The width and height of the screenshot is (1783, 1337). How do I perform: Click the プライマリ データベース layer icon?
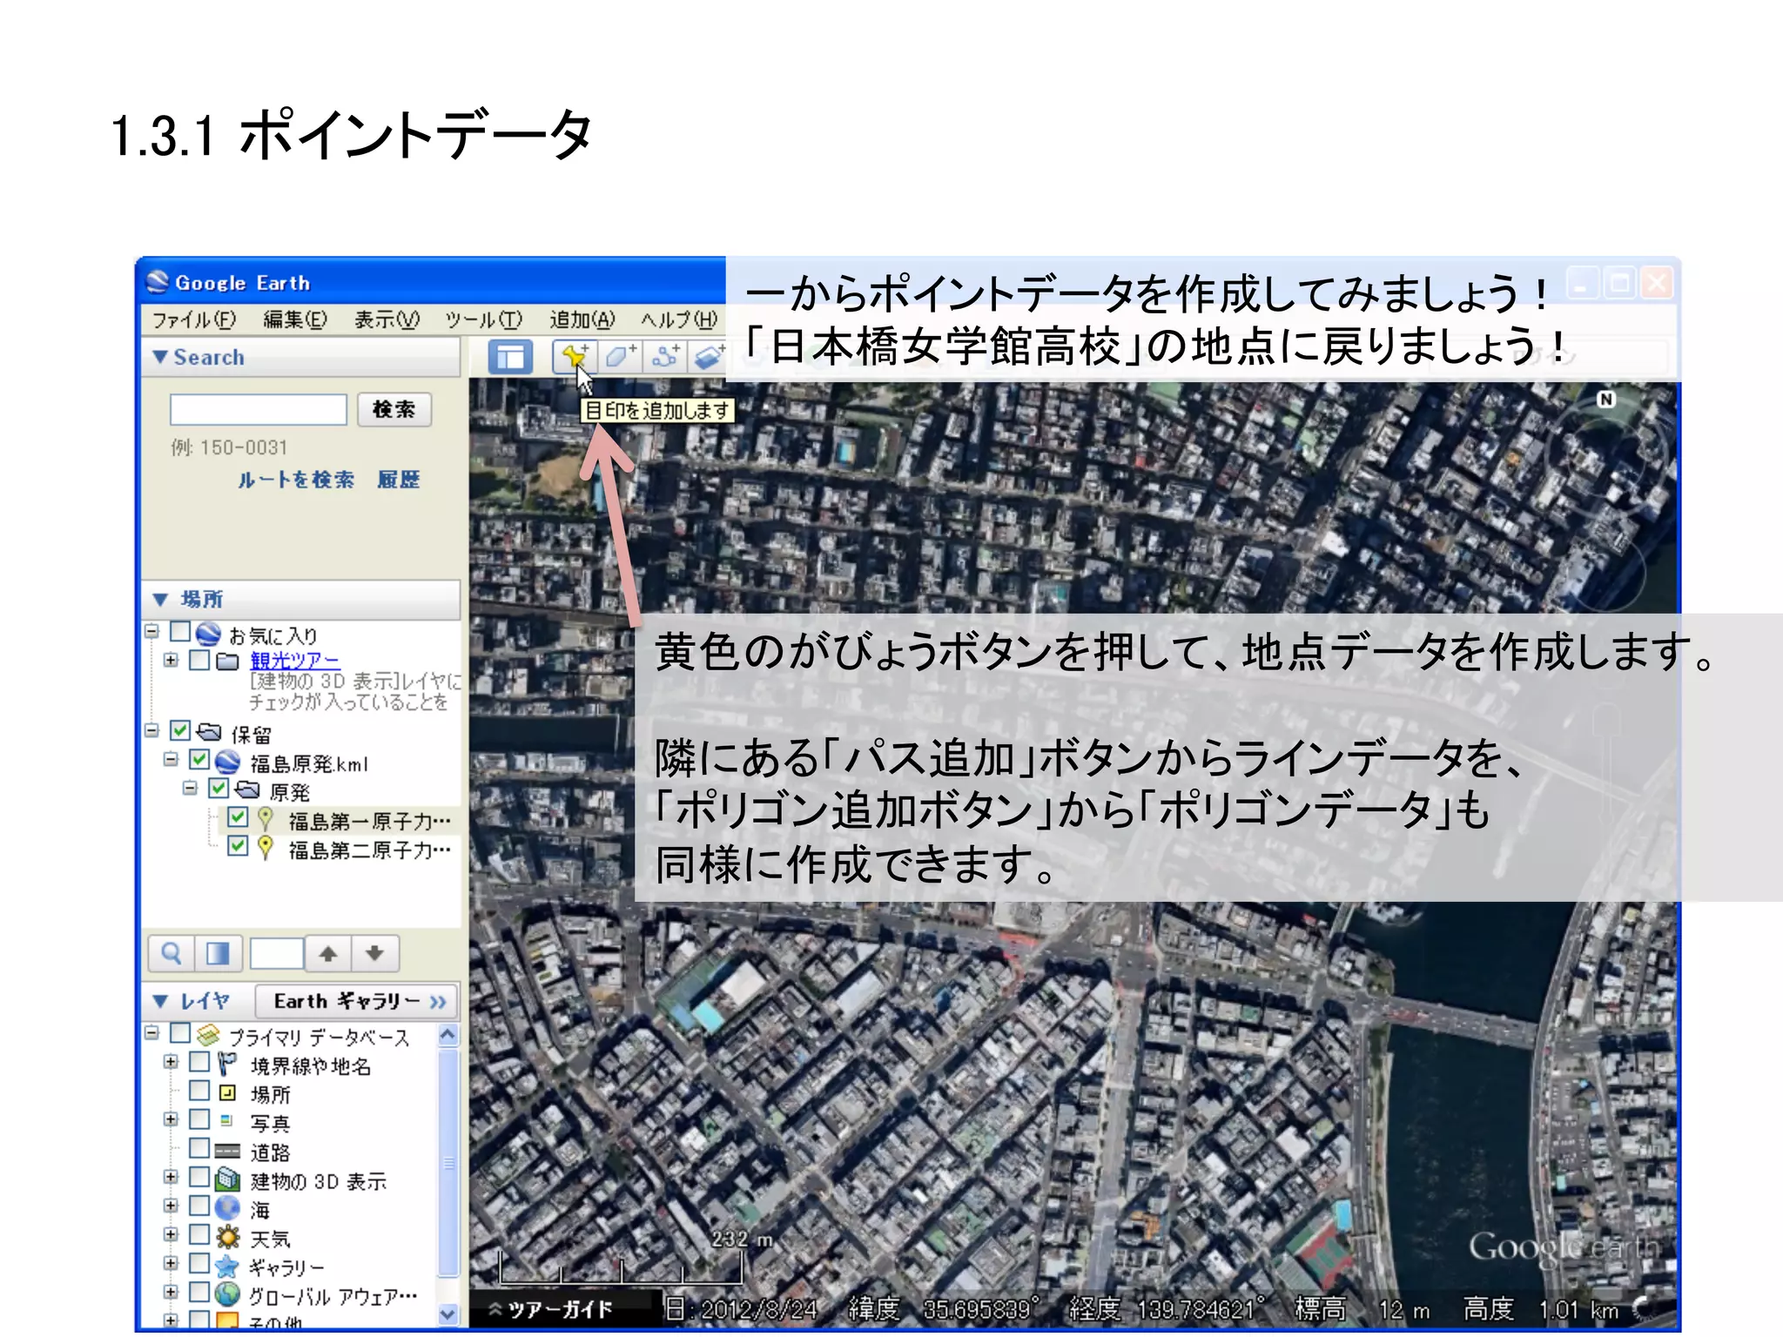(x=208, y=1035)
